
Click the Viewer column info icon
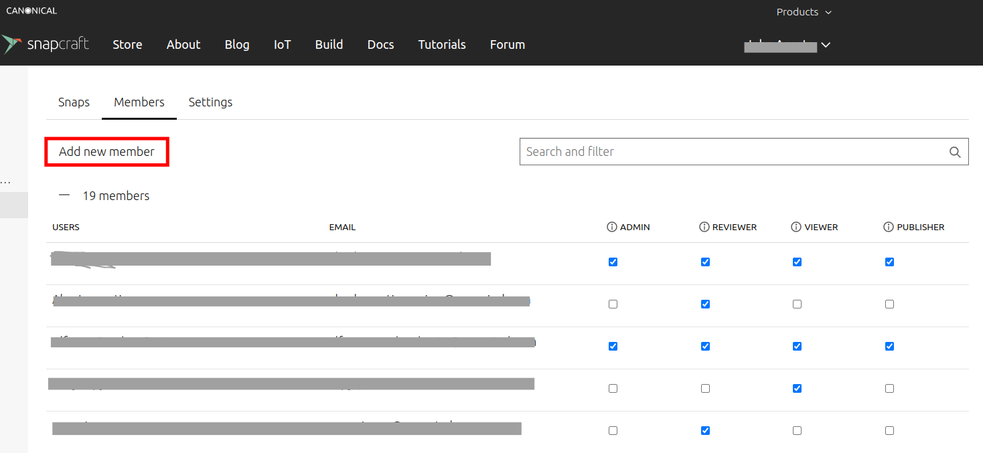[x=796, y=228]
